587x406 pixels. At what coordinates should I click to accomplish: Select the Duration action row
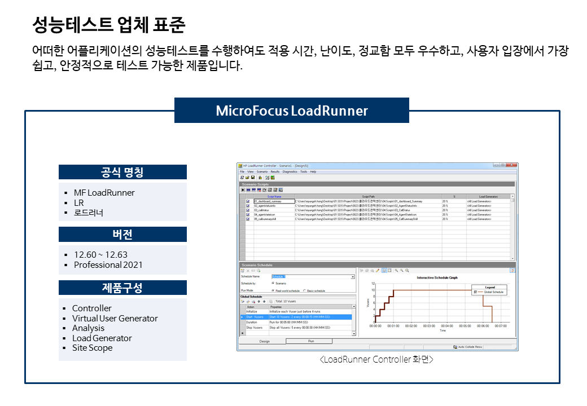coord(297,322)
